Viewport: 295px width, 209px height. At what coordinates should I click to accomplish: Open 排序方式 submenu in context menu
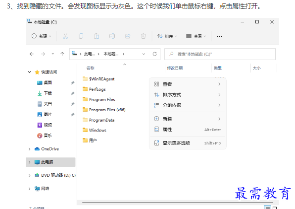click(x=188, y=95)
